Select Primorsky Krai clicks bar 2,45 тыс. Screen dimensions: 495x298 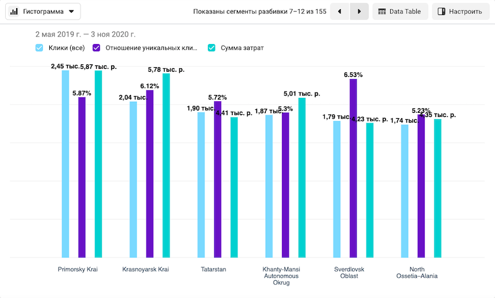point(65,164)
